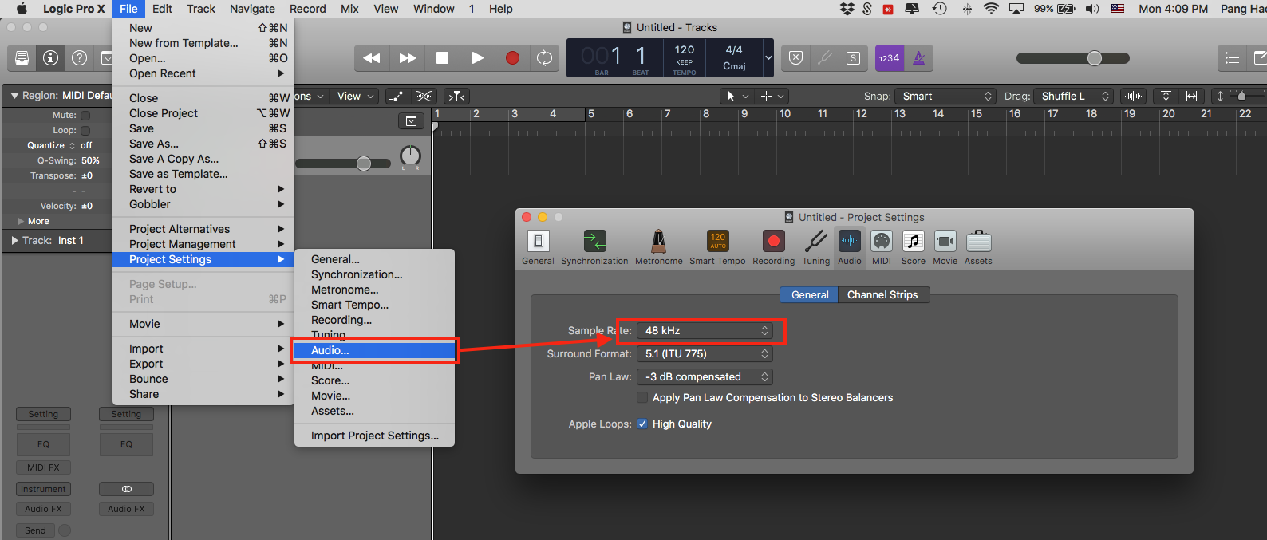
Task: Toggle Apply Pan Law Compensation checkbox
Action: coord(642,397)
